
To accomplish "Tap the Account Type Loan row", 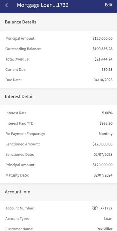I will point(58,219).
